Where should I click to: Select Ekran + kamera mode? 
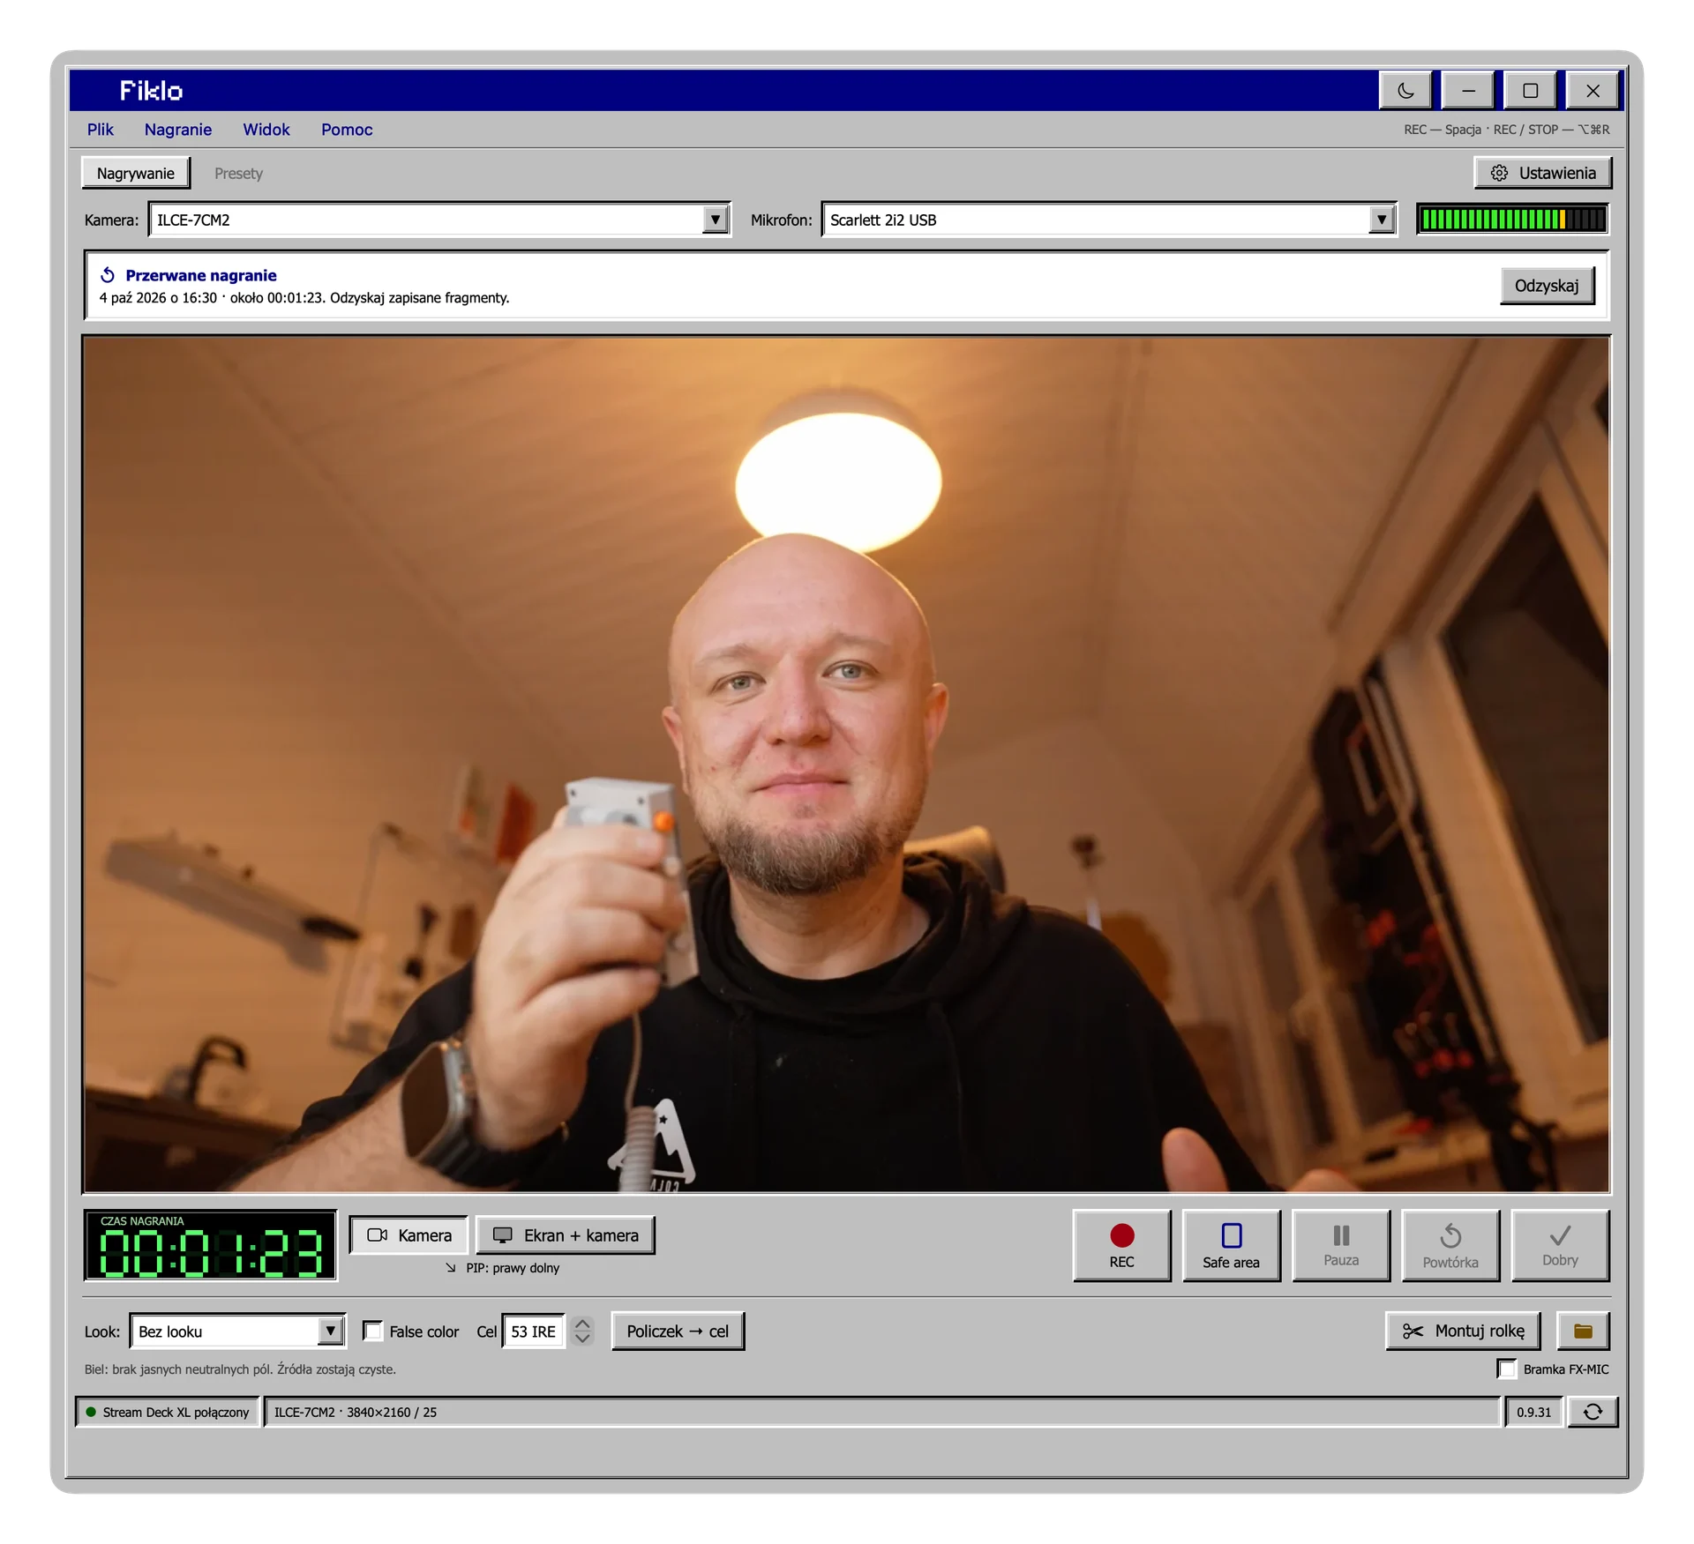click(565, 1234)
